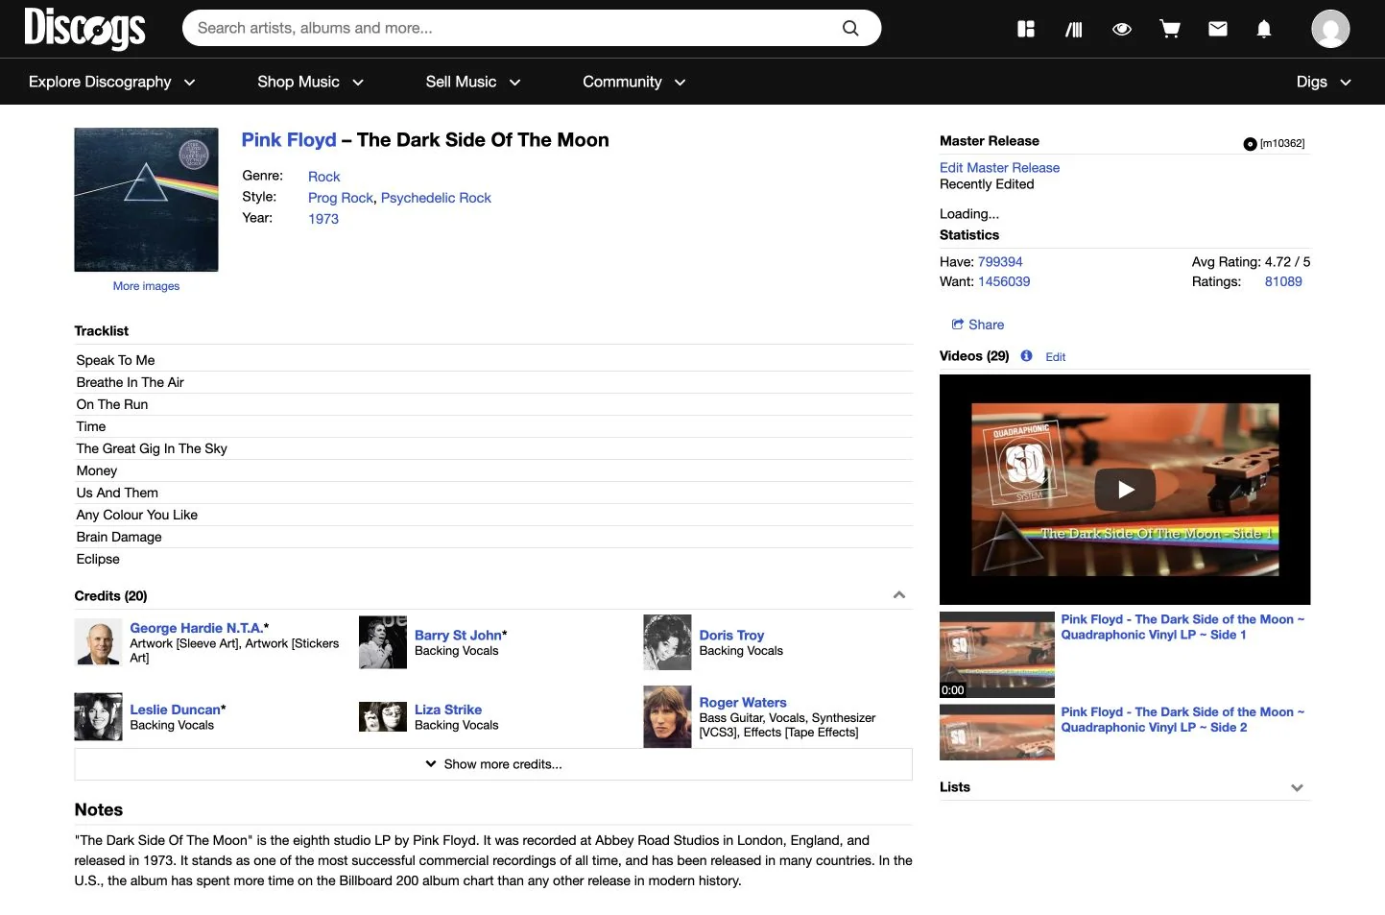Open Ratings count 81089
1385x915 pixels.
pos(1283,281)
